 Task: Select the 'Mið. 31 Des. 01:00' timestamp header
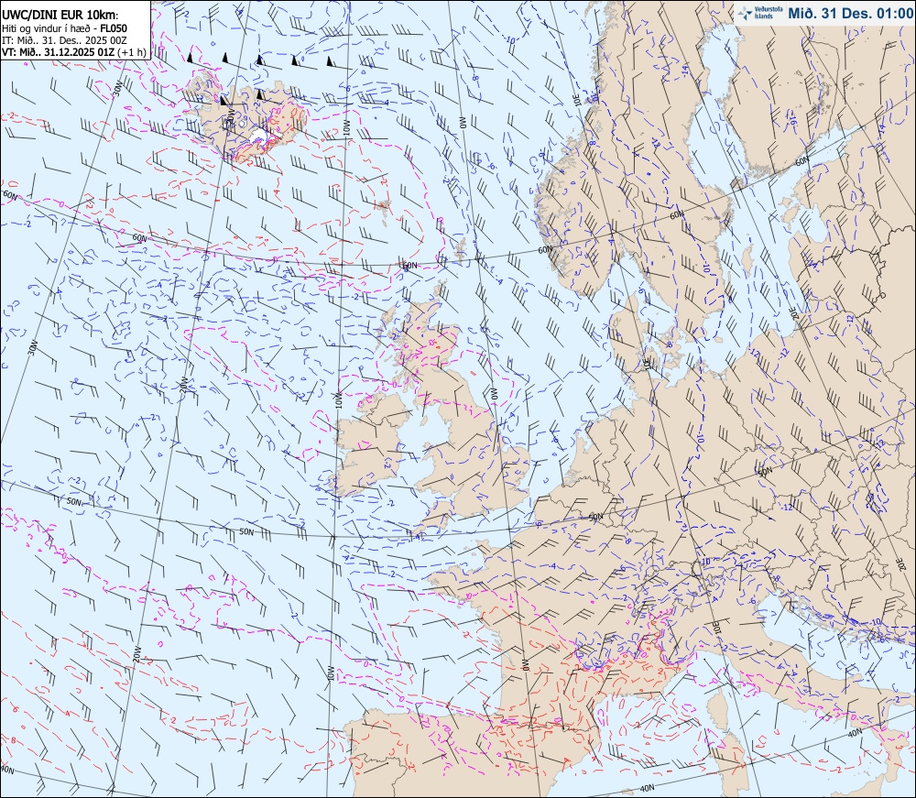click(850, 13)
